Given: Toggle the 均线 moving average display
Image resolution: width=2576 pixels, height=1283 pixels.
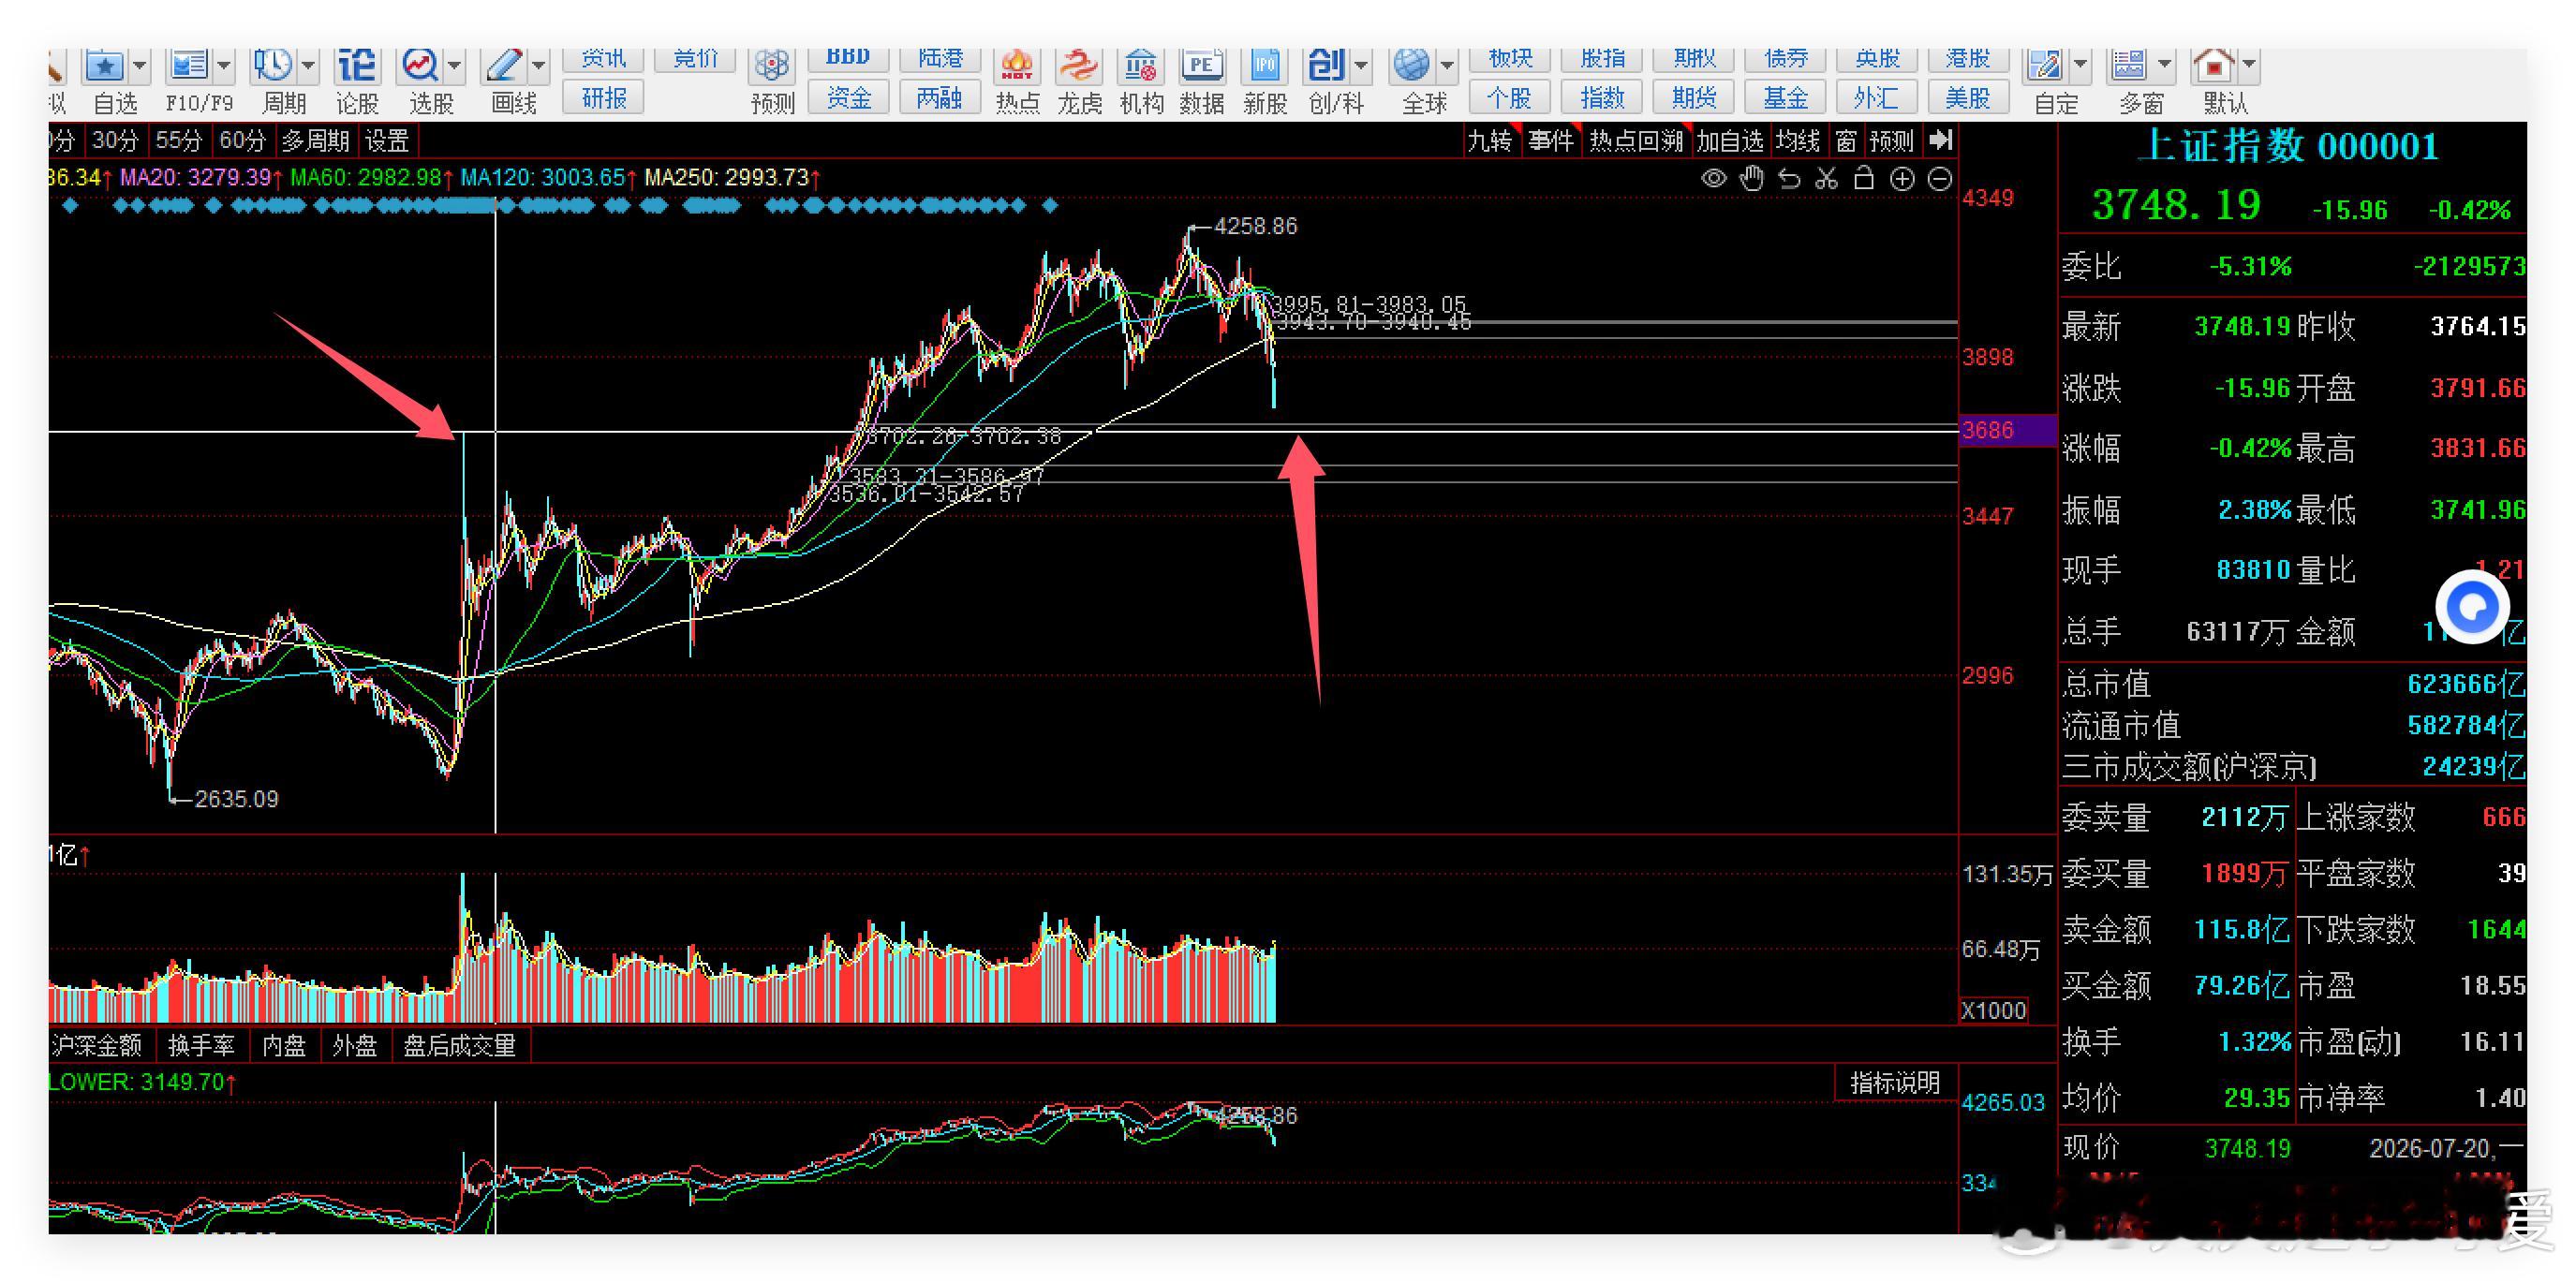Looking at the screenshot, I should click(x=1797, y=141).
